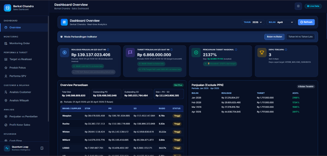
Task: Click the Net Plus badge
Action: 178,85
